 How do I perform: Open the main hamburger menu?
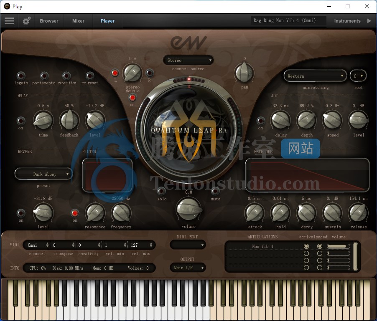tap(9, 21)
